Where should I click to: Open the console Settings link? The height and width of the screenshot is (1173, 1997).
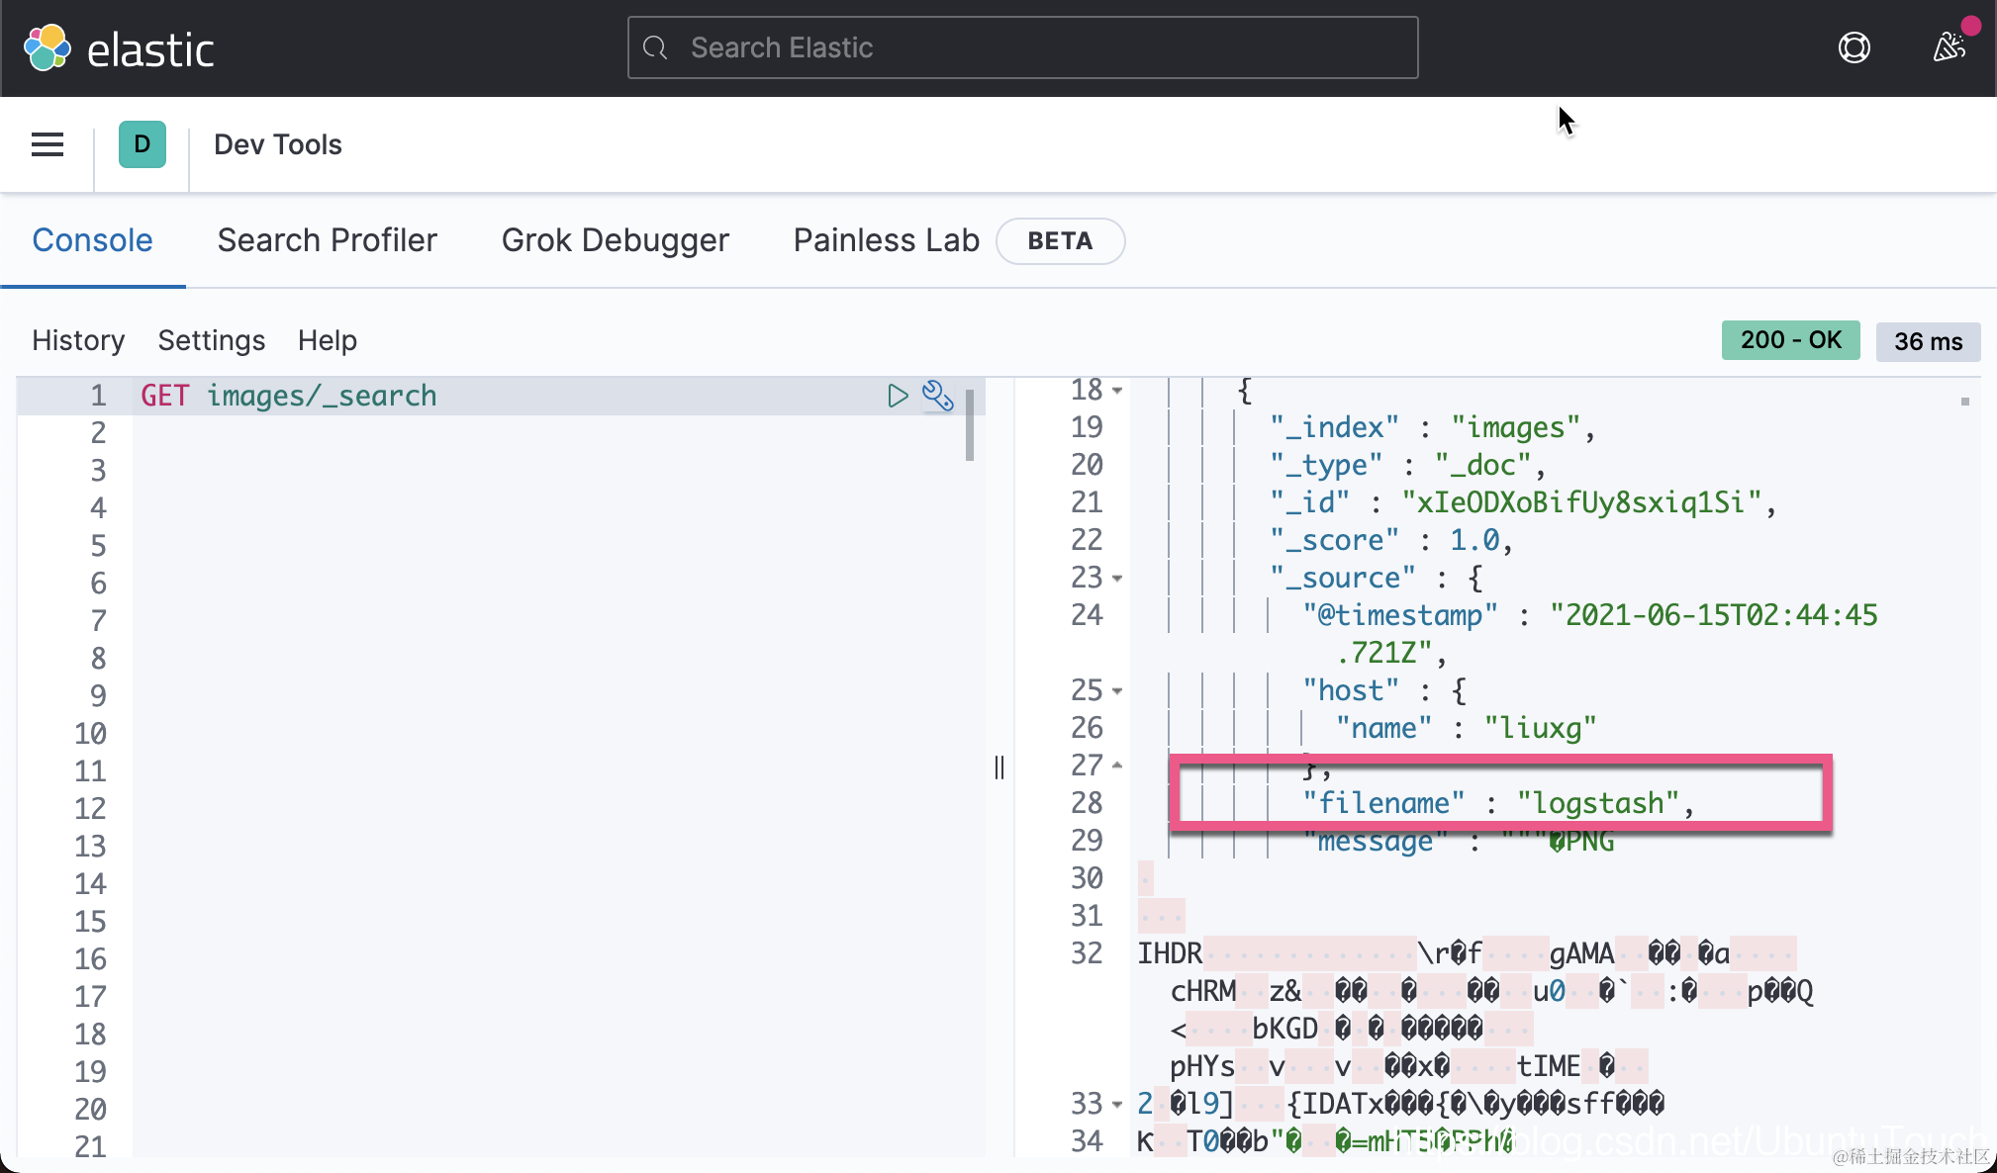[x=211, y=340]
